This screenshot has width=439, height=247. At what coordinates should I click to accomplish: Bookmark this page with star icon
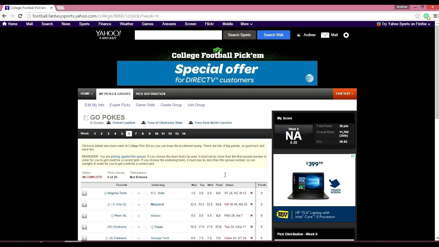tap(417, 16)
